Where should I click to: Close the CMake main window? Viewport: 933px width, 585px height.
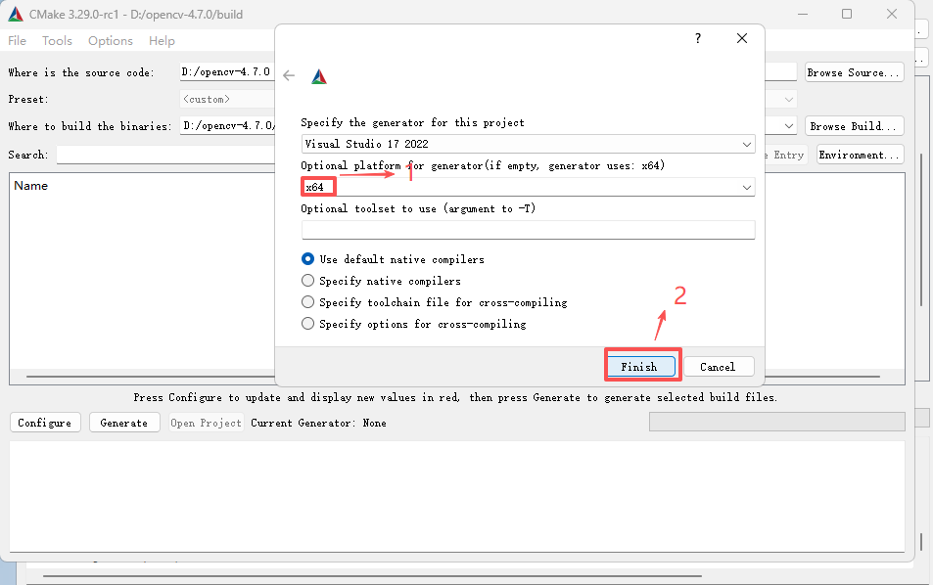[891, 14]
